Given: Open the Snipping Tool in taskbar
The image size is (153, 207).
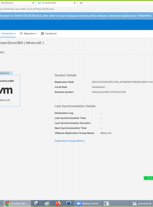Looking at the screenshot, I should pos(36,203).
